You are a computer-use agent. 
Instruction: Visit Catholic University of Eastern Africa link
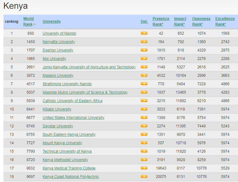click(x=72, y=101)
